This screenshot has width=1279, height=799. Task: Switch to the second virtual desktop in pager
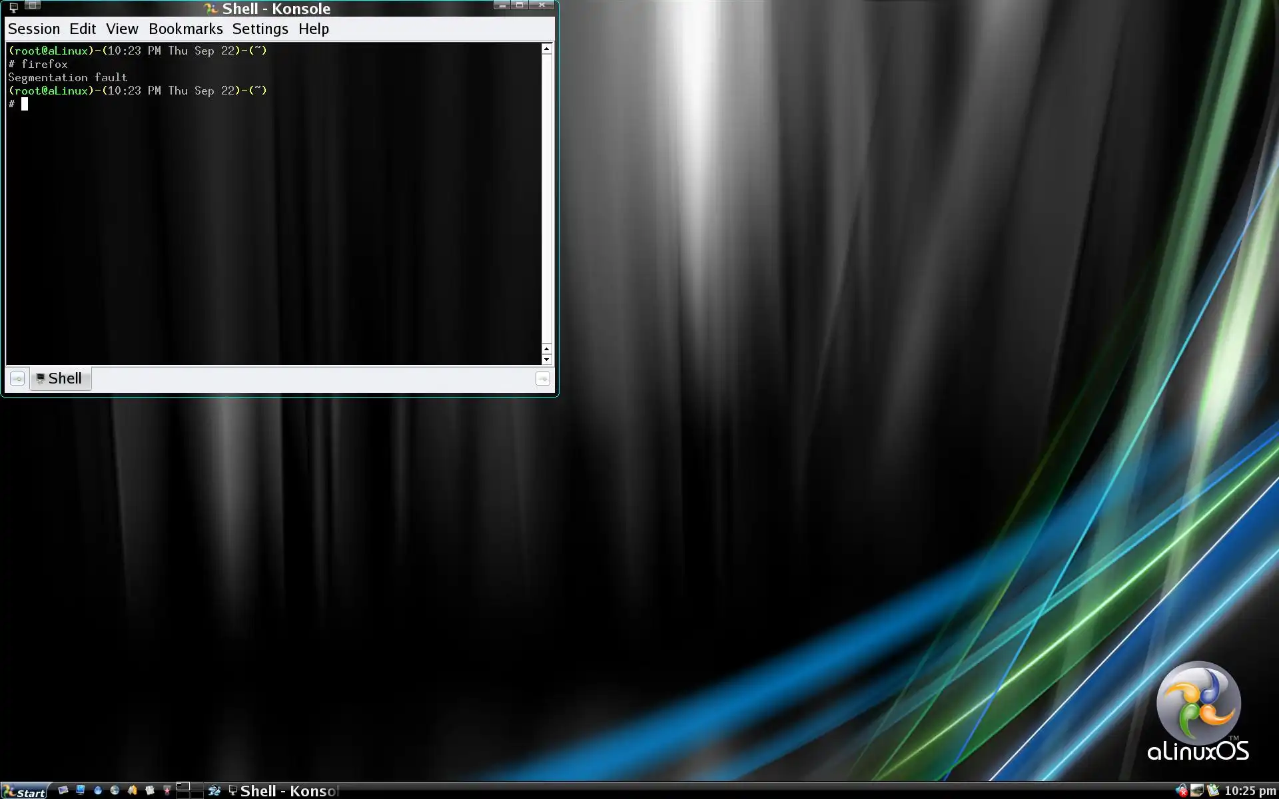(x=197, y=786)
